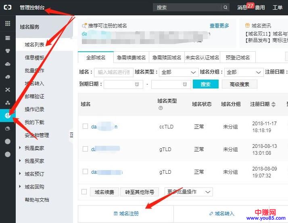Open the domain service globe icon in sidebar
This screenshot has height=223, width=288.
click(x=8, y=116)
